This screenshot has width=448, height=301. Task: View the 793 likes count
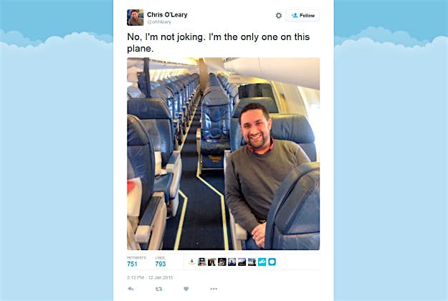[161, 264]
